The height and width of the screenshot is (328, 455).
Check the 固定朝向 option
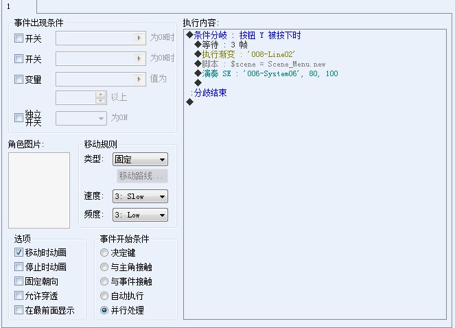[x=19, y=281]
